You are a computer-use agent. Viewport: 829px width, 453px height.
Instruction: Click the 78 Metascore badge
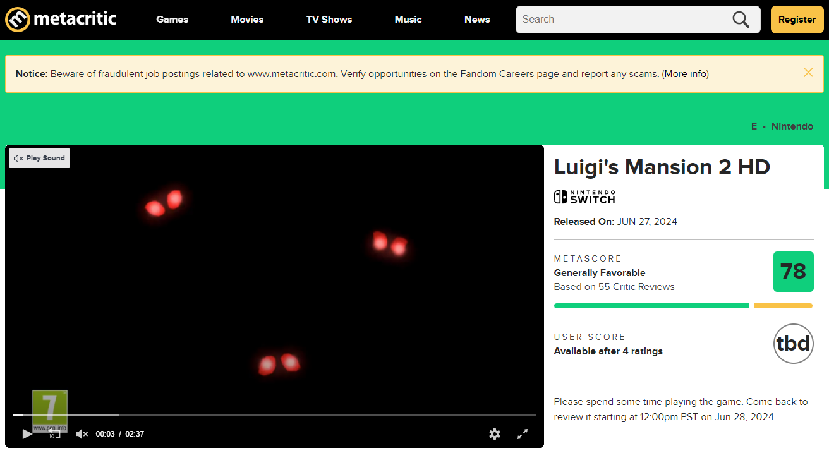coord(794,272)
